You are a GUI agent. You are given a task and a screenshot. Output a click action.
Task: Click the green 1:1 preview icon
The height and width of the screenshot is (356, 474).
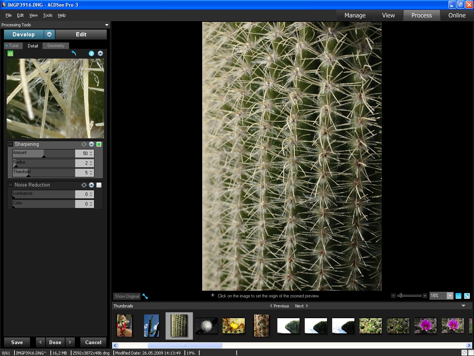coord(10,53)
